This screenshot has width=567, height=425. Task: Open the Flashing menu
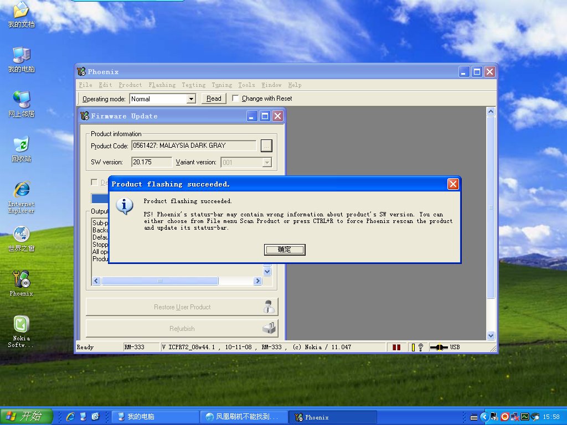pyautogui.click(x=162, y=85)
